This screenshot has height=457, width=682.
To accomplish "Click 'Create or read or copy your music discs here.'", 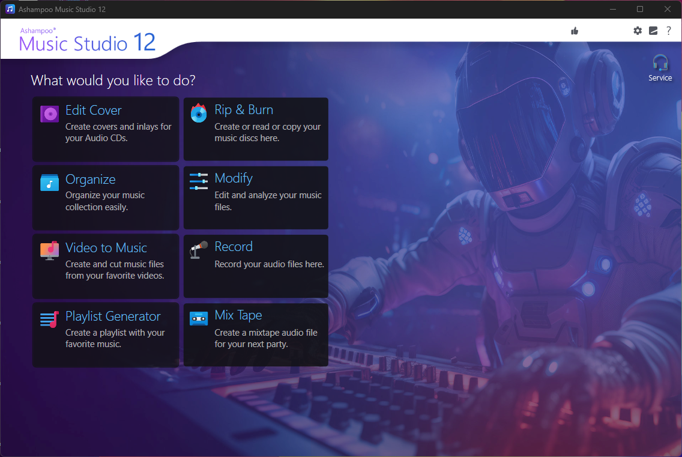I will (268, 132).
